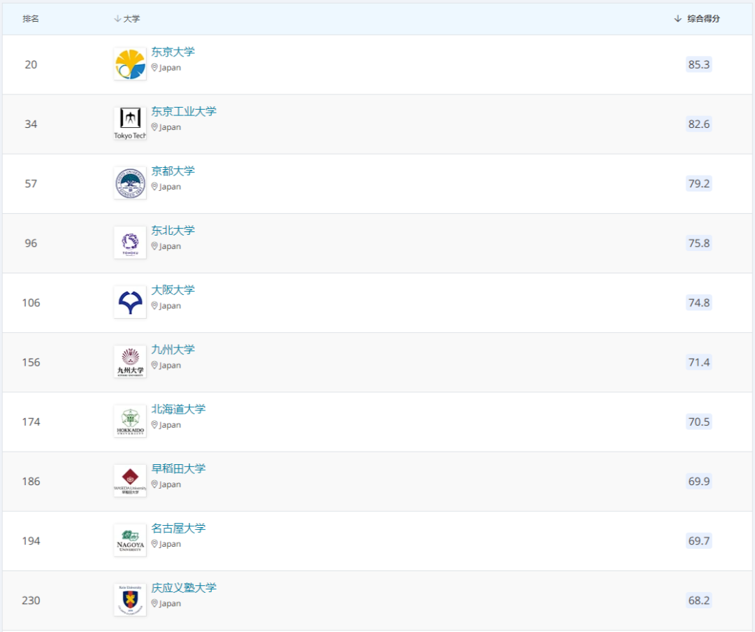
Task: Click Japan label under 早稻田大学
Action: [170, 484]
